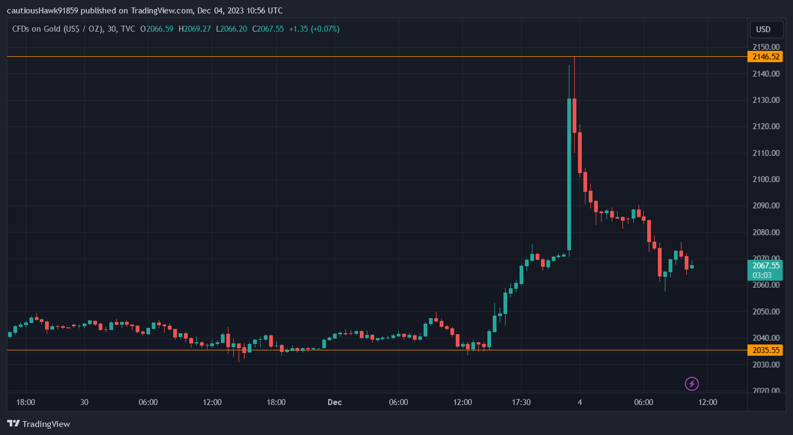
Task: Open the USD currency dropdown
Action: point(766,29)
